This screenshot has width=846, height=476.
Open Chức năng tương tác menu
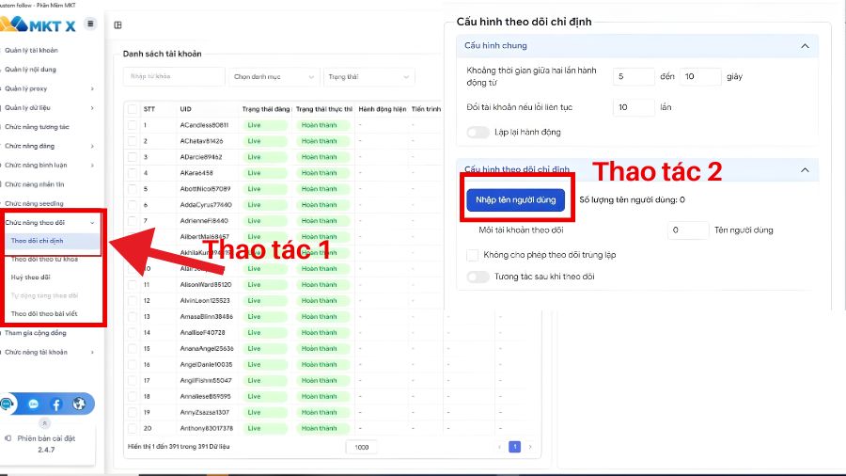pos(38,127)
